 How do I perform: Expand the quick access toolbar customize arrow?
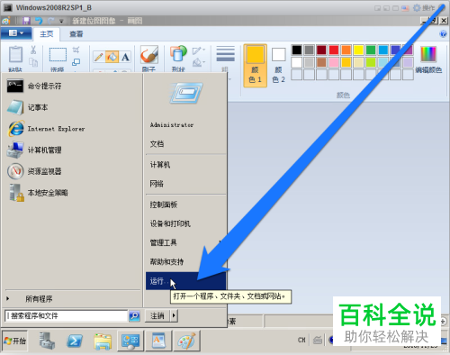[61, 21]
